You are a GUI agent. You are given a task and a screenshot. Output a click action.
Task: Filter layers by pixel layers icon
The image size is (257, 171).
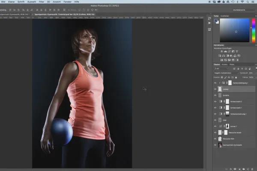pos(234,69)
